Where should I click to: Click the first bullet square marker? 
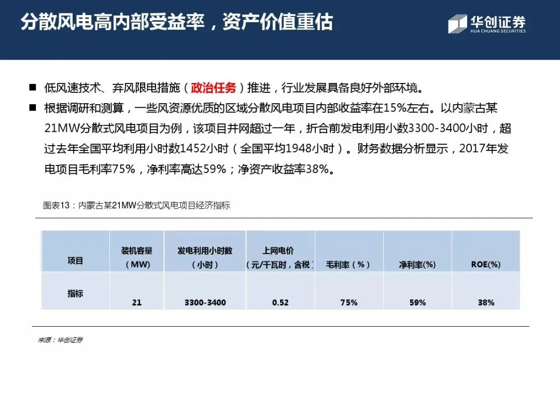coord(33,87)
